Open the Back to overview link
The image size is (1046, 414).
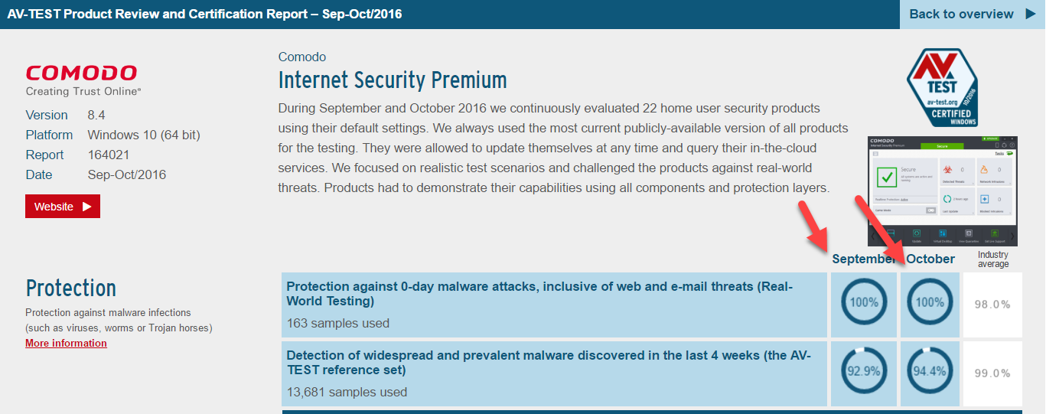point(961,14)
